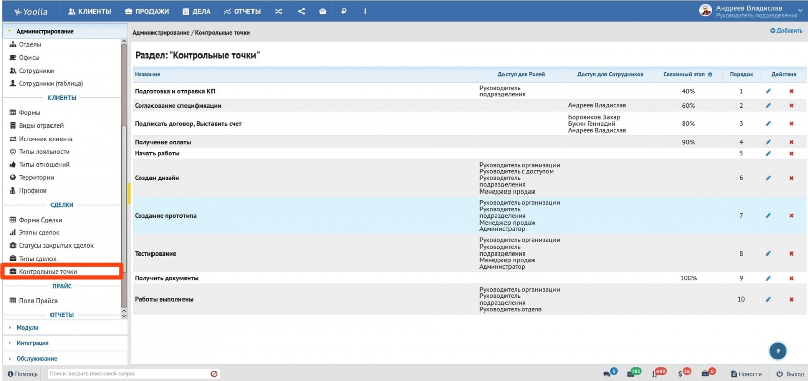Screen dimensions: 808x381
Task: Open the briefcase icon in top navigation
Action: tap(323, 11)
